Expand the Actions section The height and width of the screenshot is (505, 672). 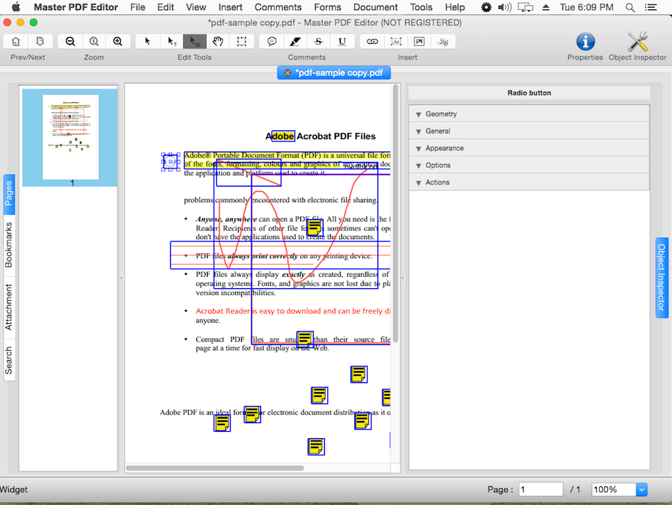coord(529,183)
